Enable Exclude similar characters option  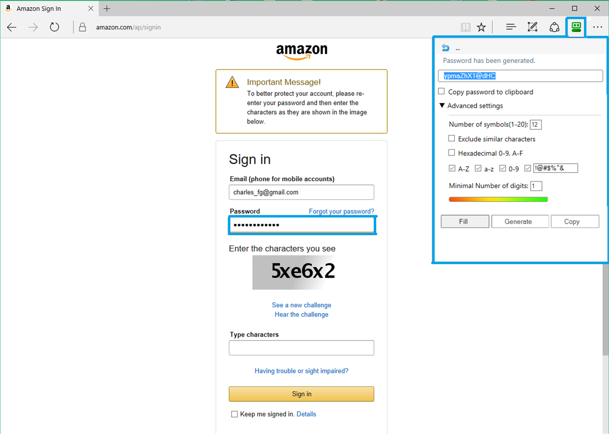451,138
